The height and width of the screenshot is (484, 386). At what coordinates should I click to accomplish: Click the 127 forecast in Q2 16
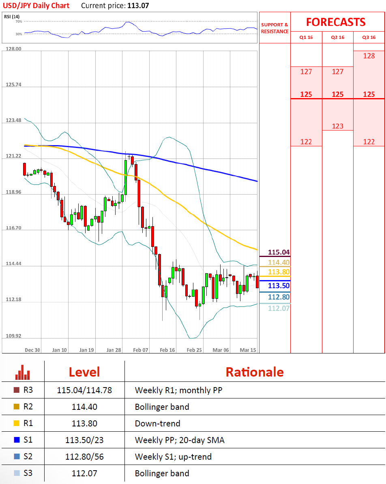pos(337,72)
